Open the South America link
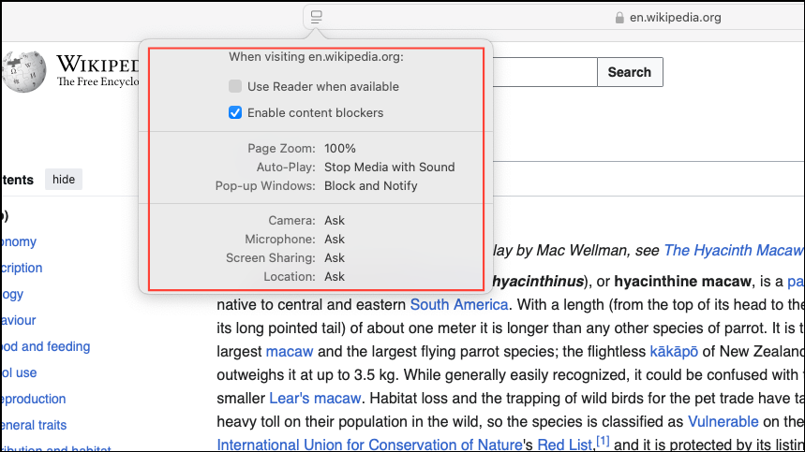The height and width of the screenshot is (452, 805). point(459,304)
